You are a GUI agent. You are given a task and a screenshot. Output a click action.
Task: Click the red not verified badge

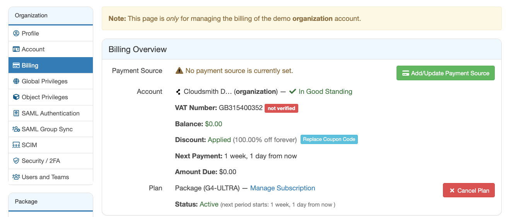coord(281,108)
